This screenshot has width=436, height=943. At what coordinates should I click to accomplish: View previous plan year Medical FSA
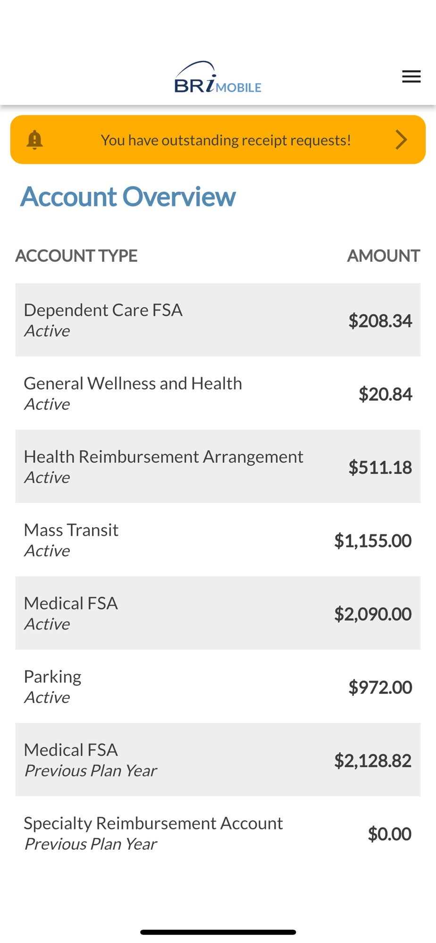pos(218,760)
